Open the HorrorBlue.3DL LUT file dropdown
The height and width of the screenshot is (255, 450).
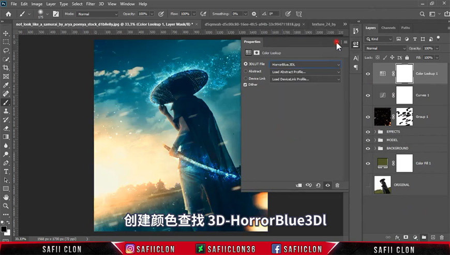pos(305,65)
